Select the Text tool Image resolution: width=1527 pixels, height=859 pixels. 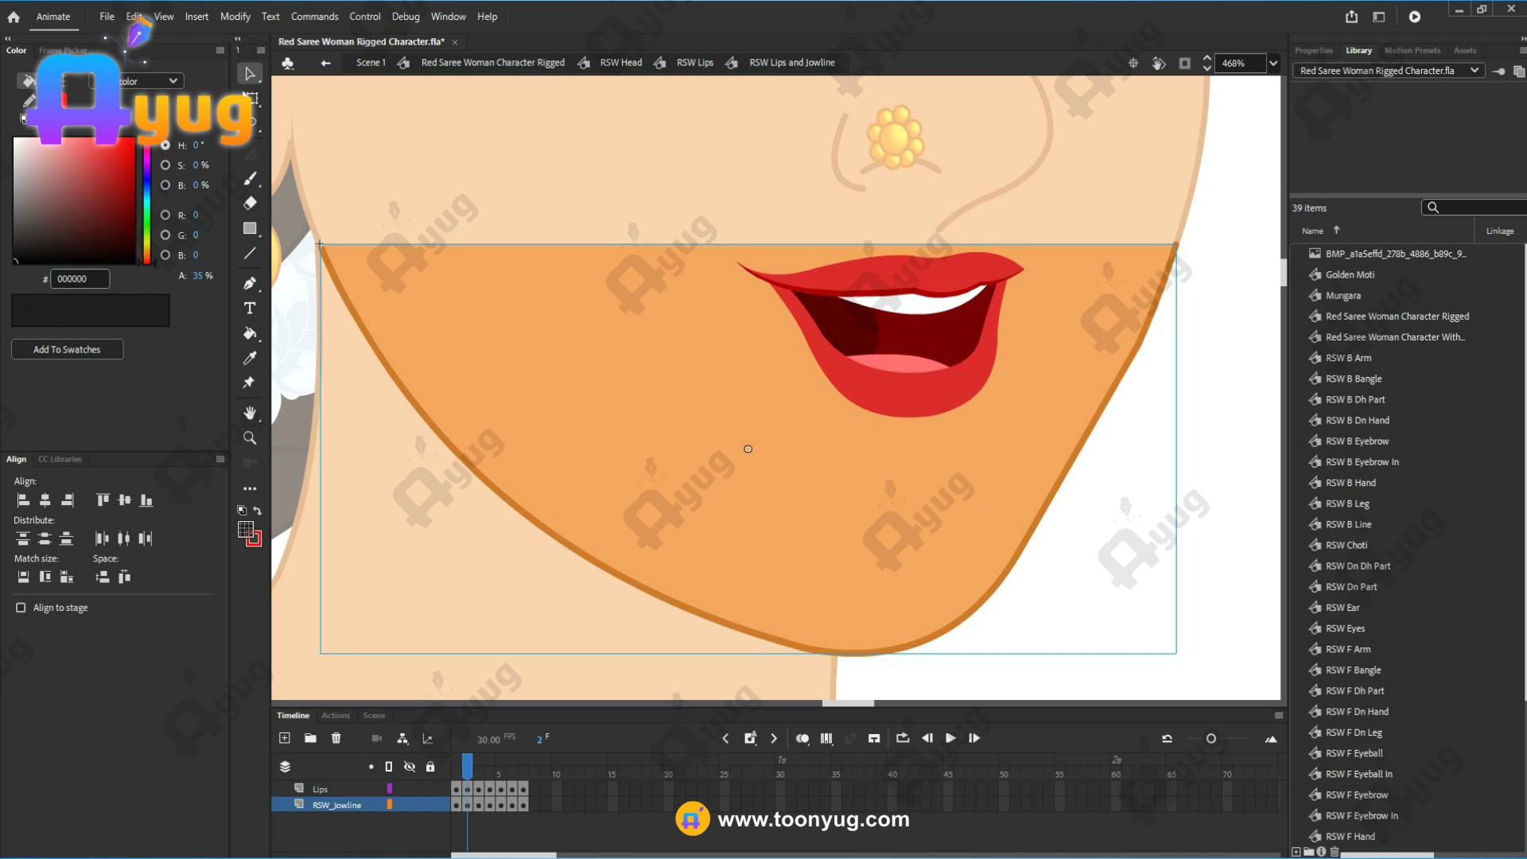click(x=250, y=309)
